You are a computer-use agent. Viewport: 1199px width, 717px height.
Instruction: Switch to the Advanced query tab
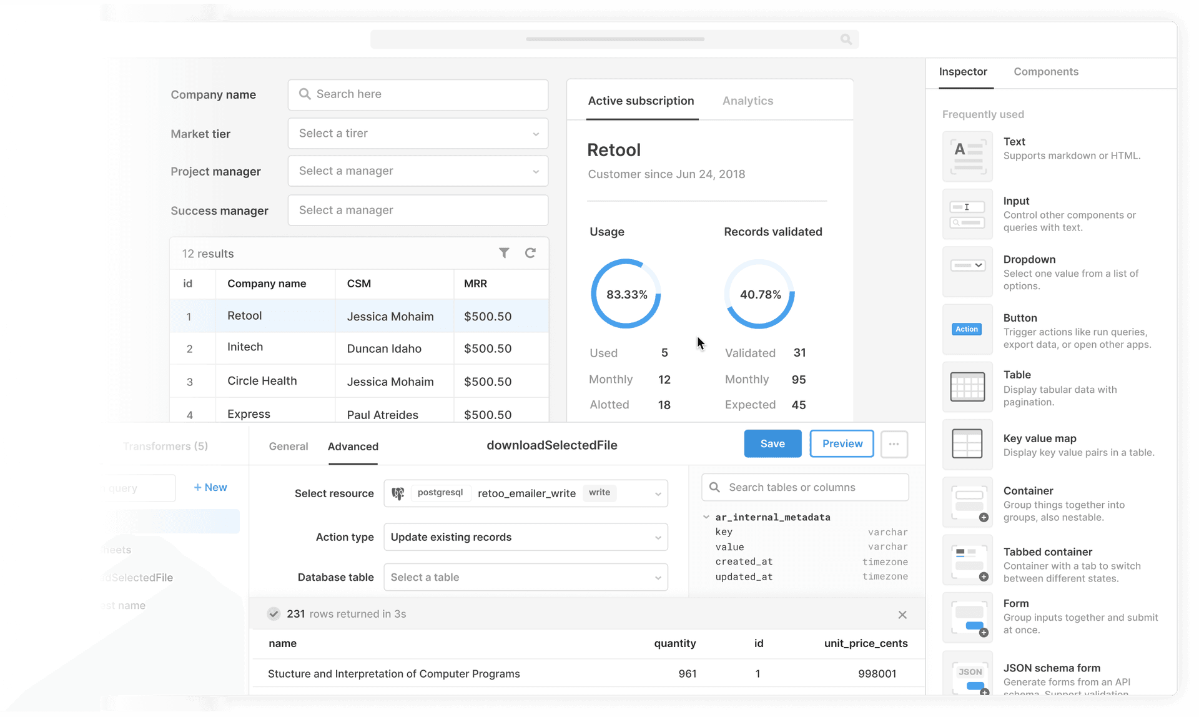[x=353, y=446]
